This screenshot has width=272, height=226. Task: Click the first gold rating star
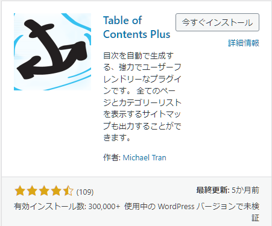tap(20, 191)
